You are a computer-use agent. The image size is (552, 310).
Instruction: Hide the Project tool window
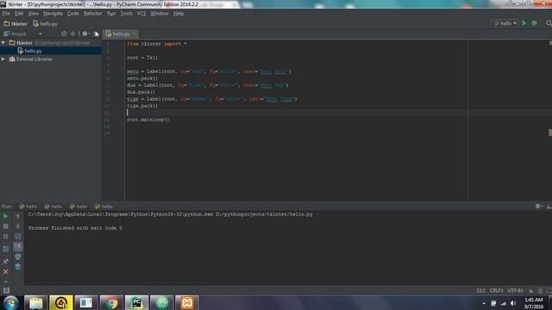point(96,34)
